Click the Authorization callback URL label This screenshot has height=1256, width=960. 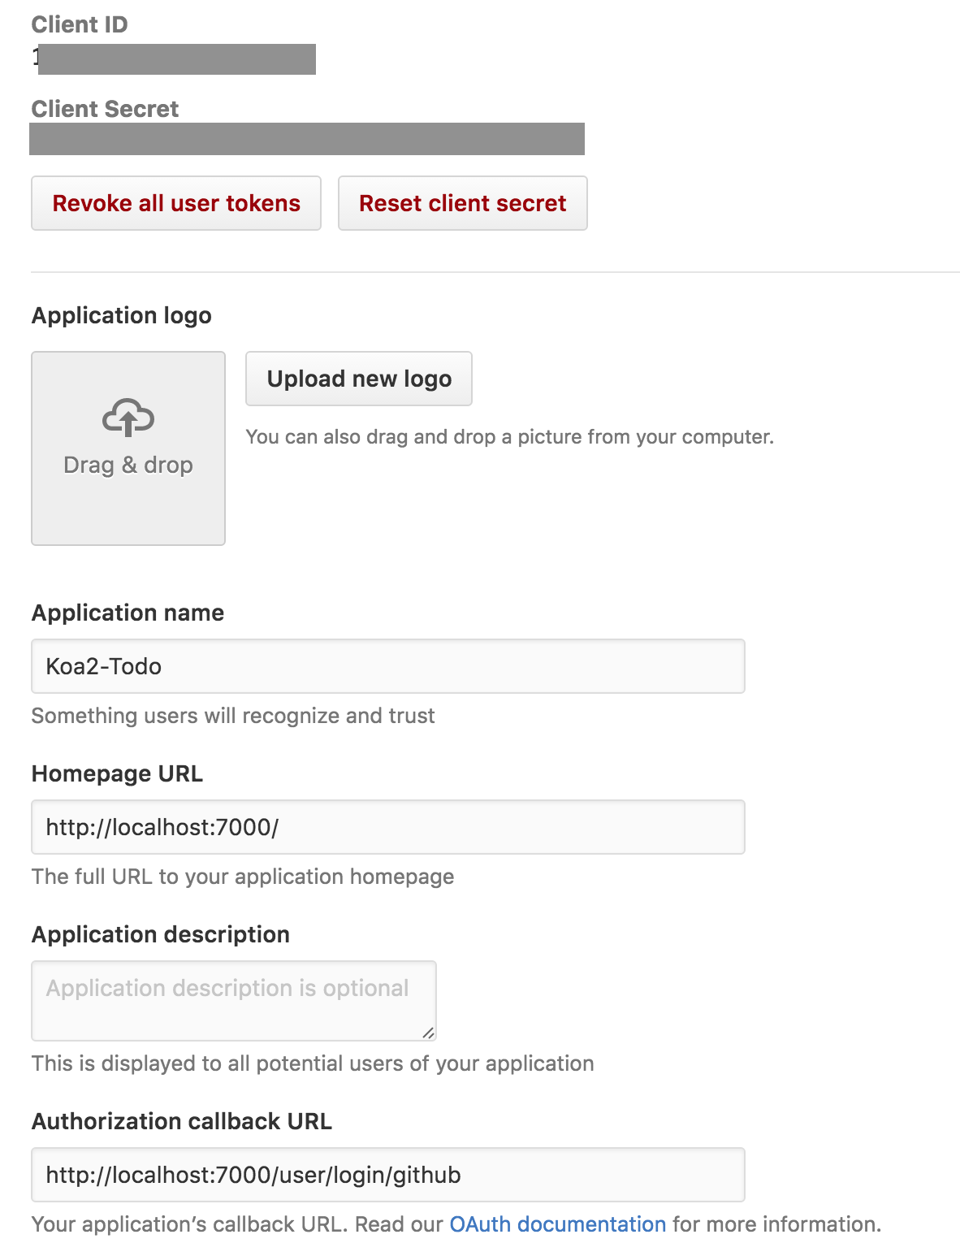click(x=182, y=1121)
